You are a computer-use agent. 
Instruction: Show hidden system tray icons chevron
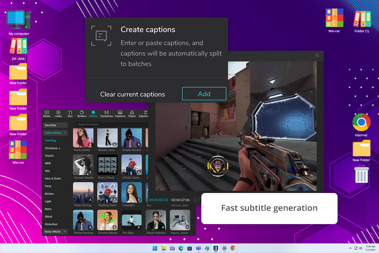[x=350, y=248]
